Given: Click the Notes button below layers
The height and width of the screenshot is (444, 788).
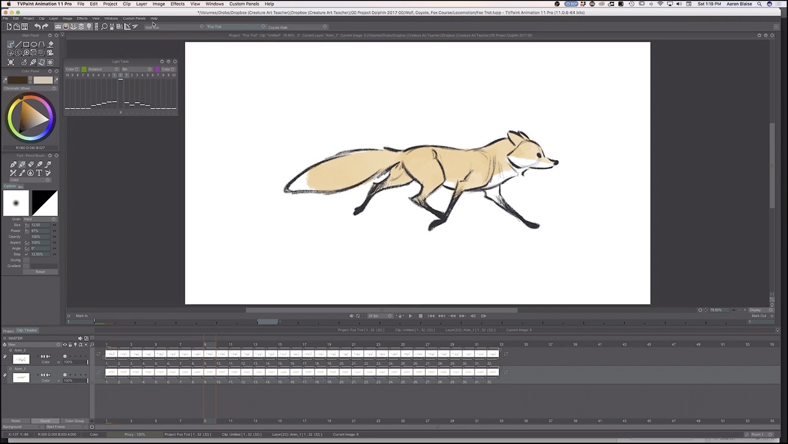Looking at the screenshot, I should click(x=16, y=421).
